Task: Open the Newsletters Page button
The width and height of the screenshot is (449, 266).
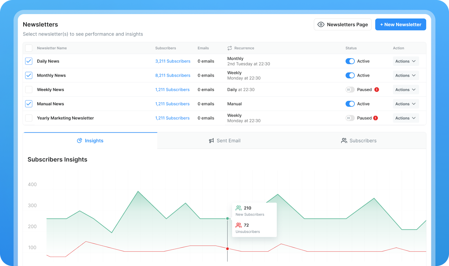Action: [x=343, y=25]
